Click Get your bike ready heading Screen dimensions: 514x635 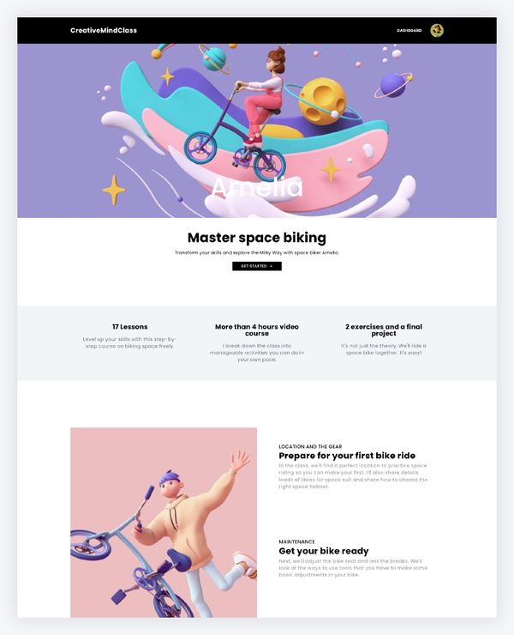[x=324, y=551]
